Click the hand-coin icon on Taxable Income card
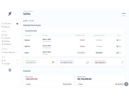 [x=87, y=62]
